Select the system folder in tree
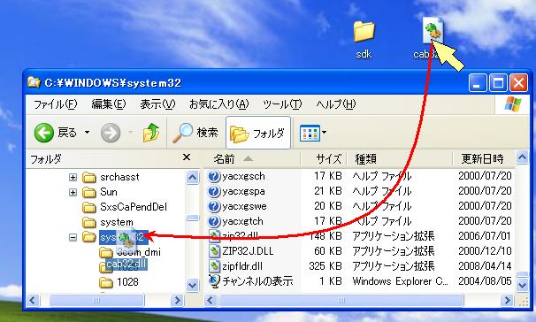536x322 pixels. coord(117,222)
